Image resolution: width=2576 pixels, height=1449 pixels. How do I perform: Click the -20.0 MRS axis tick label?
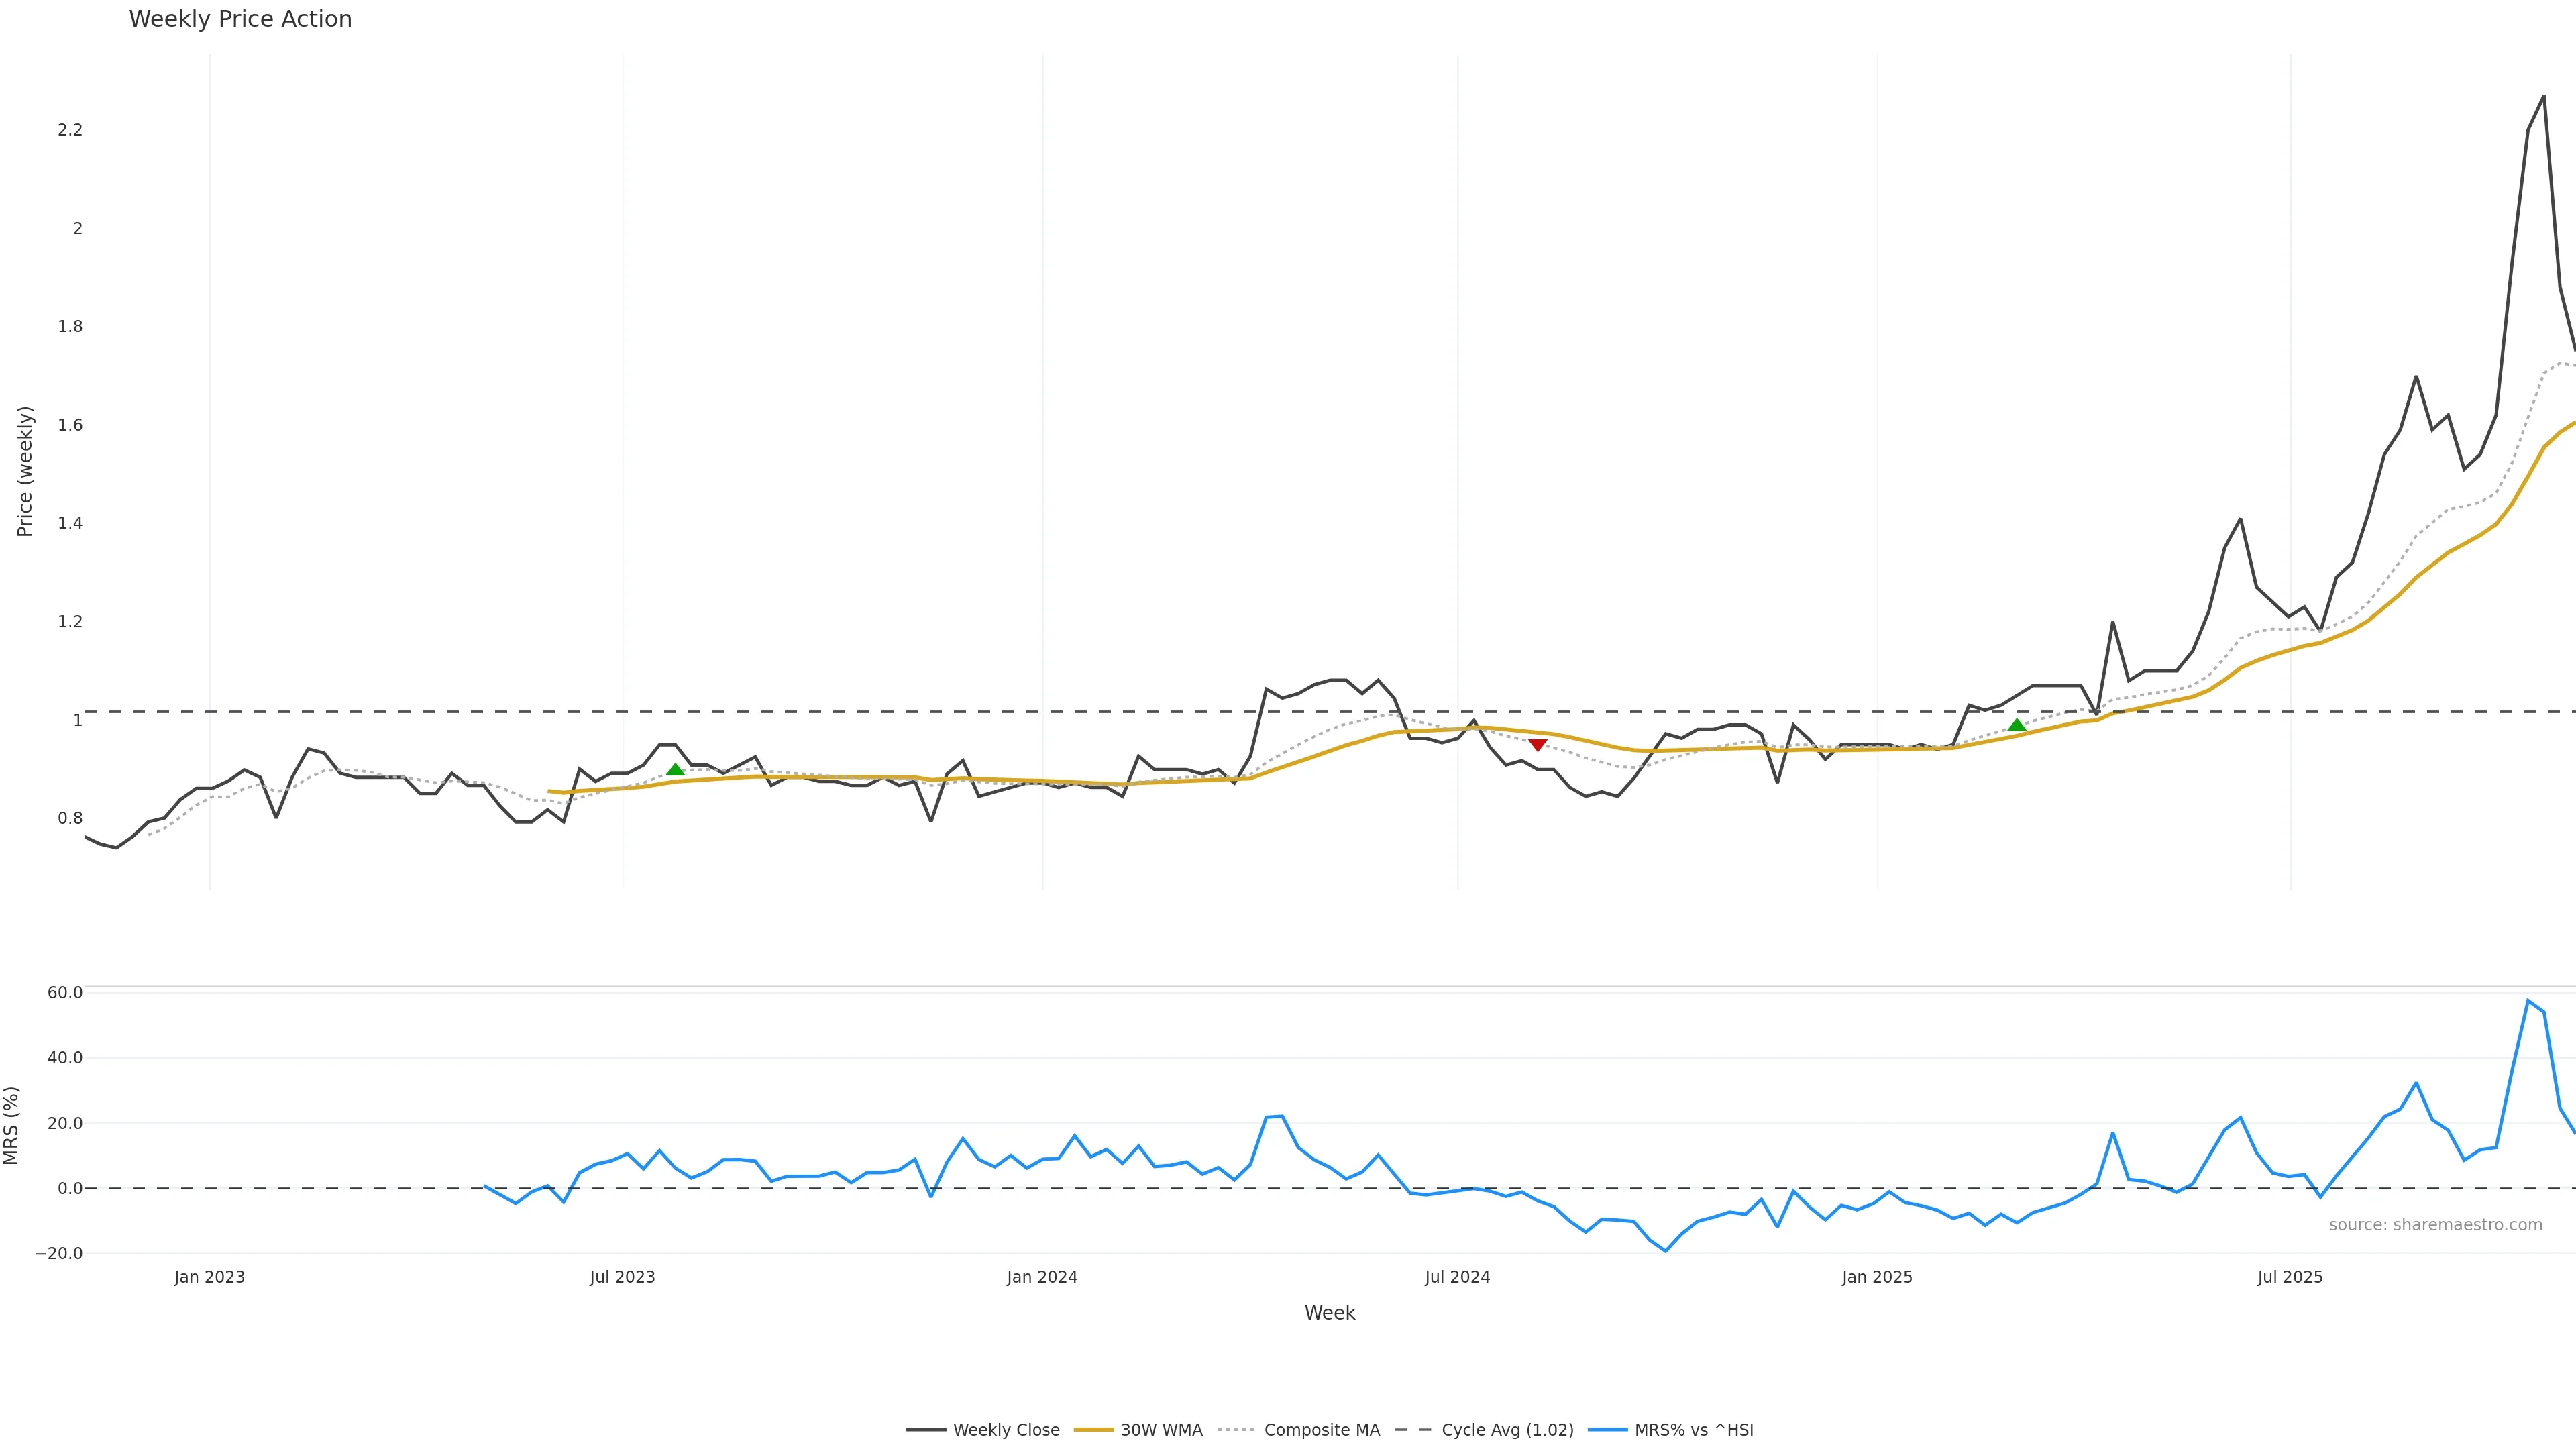pyautogui.click(x=59, y=1254)
